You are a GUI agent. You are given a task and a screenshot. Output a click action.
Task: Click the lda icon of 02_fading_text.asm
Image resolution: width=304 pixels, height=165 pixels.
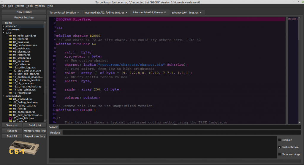[10, 102]
